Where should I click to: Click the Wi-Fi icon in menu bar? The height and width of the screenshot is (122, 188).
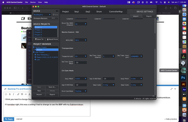tap(156, 2)
